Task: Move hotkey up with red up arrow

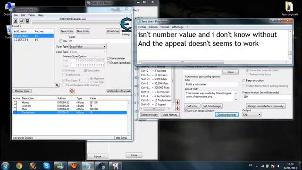Action: pyautogui.click(x=177, y=102)
